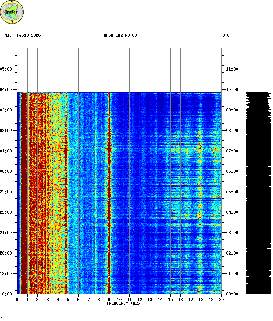Click the 9 Hz frequency axis label

click(x=109, y=299)
